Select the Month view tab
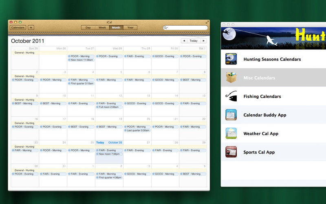Viewport: 326px width, 204px height. [x=116, y=28]
